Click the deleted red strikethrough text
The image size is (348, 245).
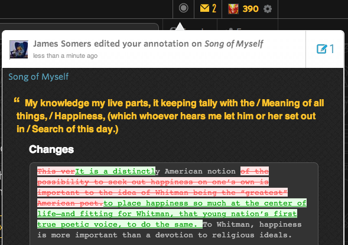(153, 187)
